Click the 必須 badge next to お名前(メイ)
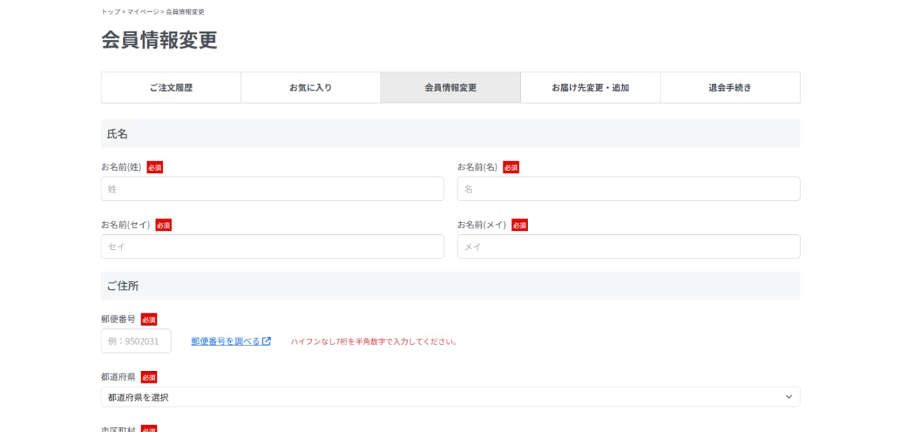Viewport: 900px width, 432px height. (519, 225)
